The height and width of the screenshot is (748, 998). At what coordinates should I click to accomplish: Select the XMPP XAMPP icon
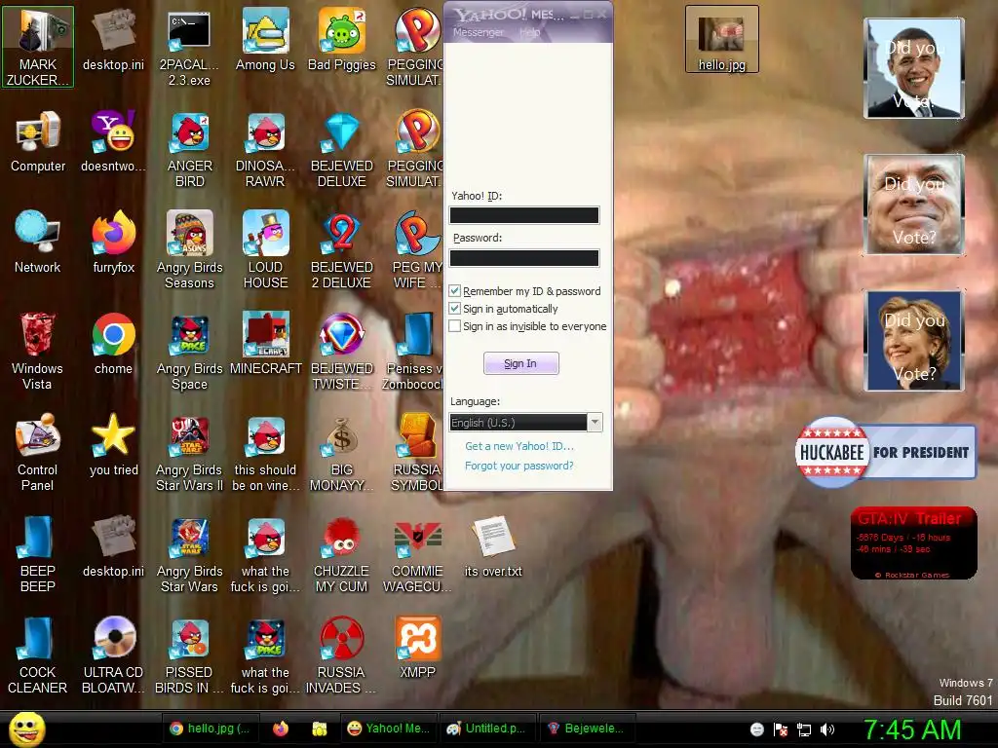pyautogui.click(x=417, y=648)
